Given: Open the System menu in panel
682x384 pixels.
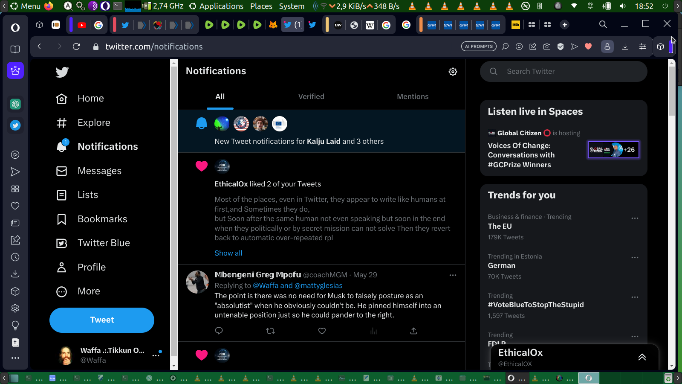Looking at the screenshot, I should pyautogui.click(x=292, y=6).
